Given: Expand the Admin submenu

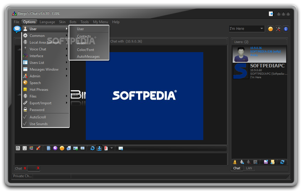Looking at the screenshot, I should [46, 76].
